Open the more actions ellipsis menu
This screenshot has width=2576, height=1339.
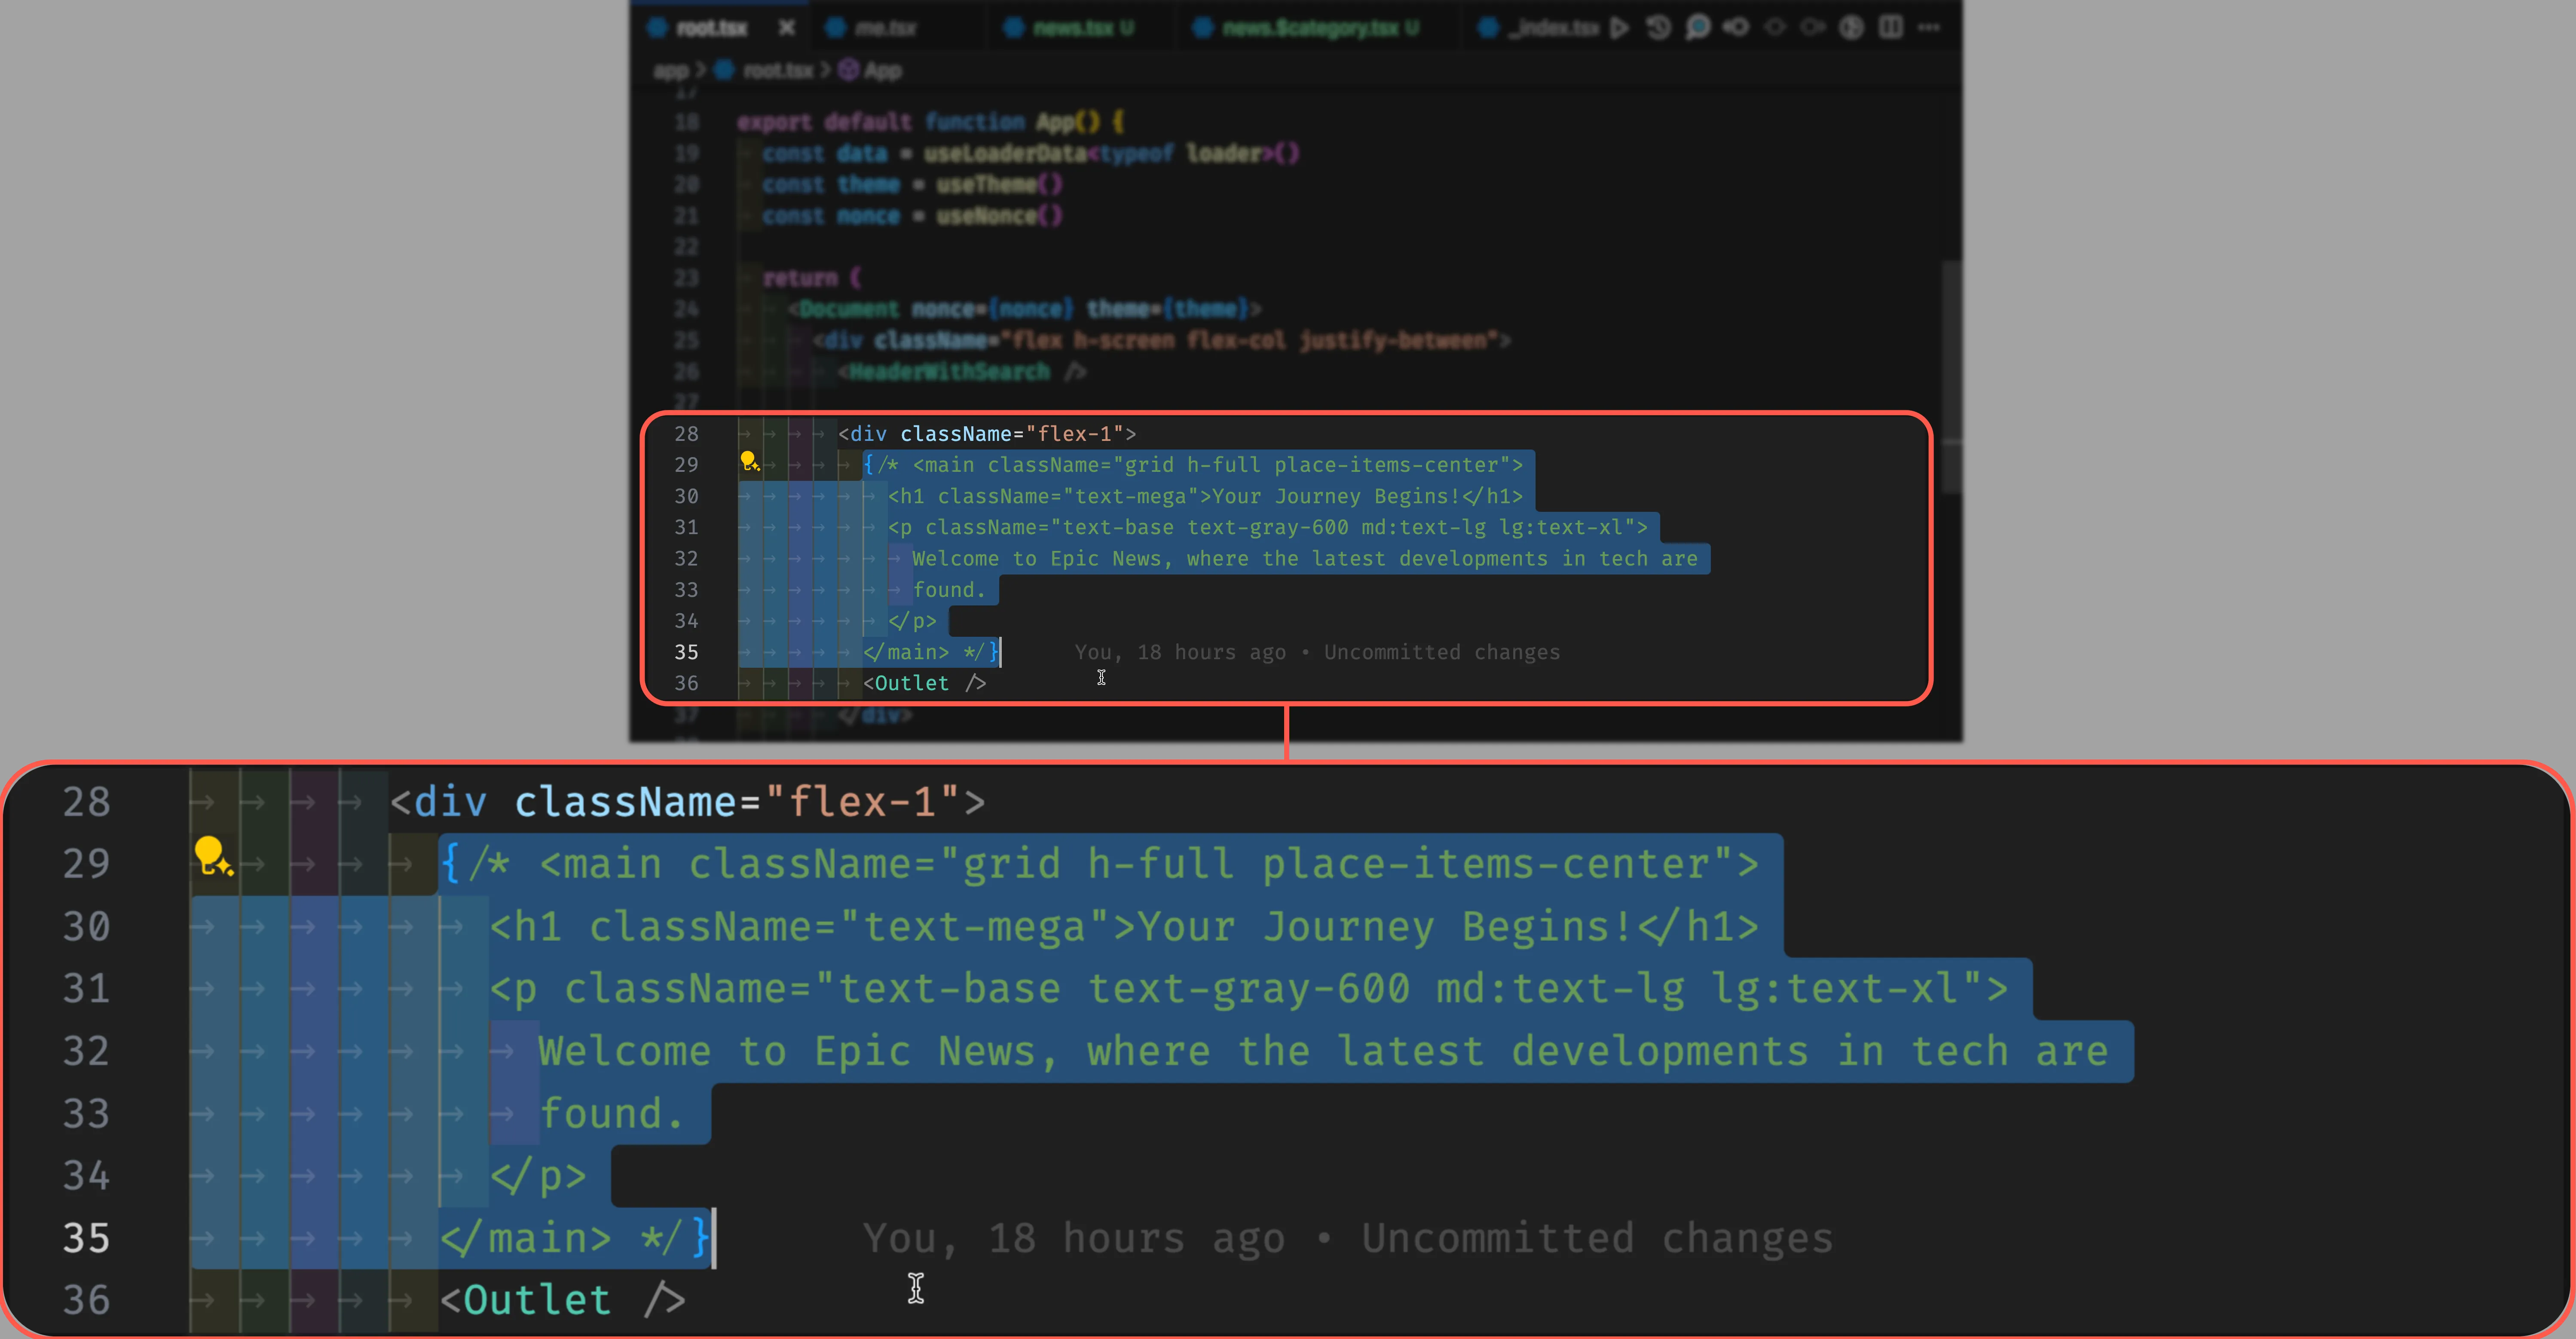1929,27
